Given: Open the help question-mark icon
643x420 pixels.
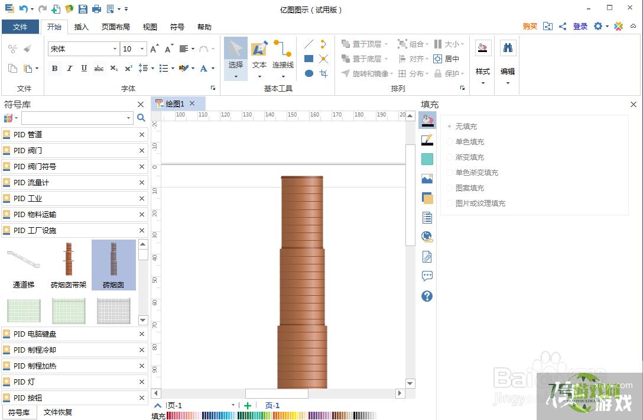Looking at the screenshot, I should point(427,296).
